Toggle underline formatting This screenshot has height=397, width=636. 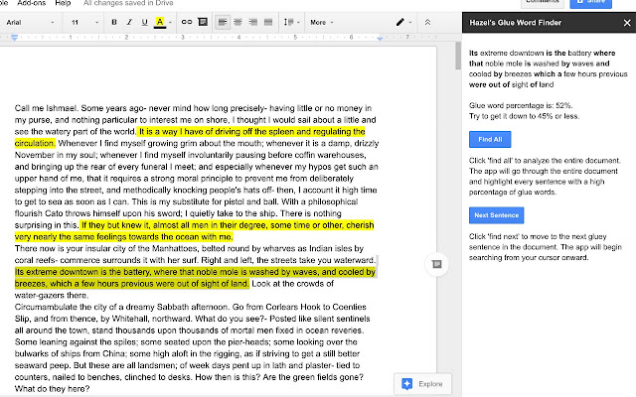pyautogui.click(x=143, y=21)
